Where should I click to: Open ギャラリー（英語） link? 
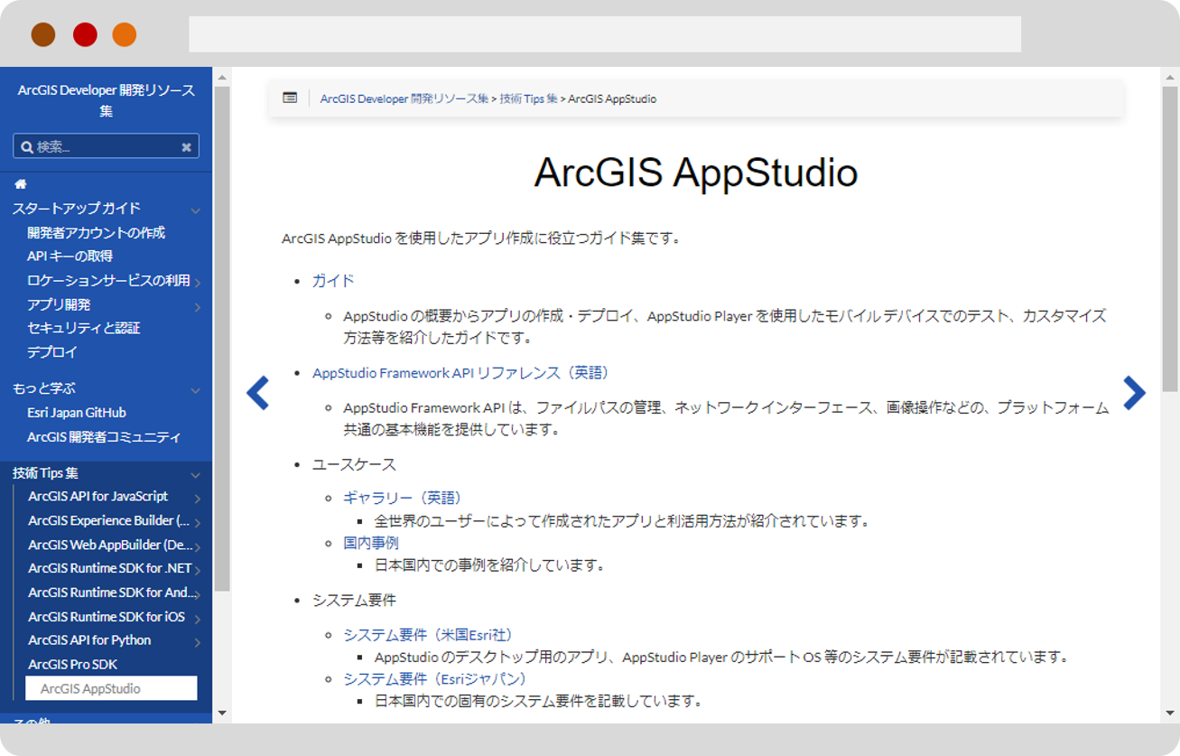[x=403, y=498]
